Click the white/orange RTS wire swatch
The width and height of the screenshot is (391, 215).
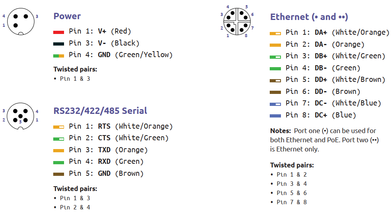[x=58, y=127]
